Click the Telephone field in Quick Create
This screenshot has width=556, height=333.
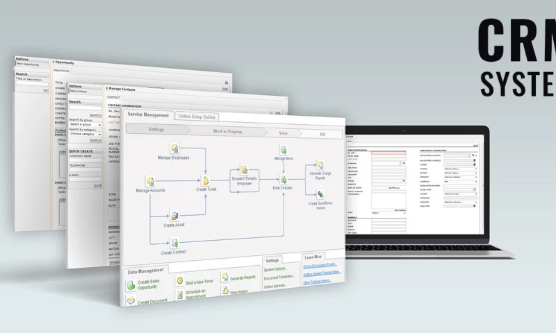[85, 170]
